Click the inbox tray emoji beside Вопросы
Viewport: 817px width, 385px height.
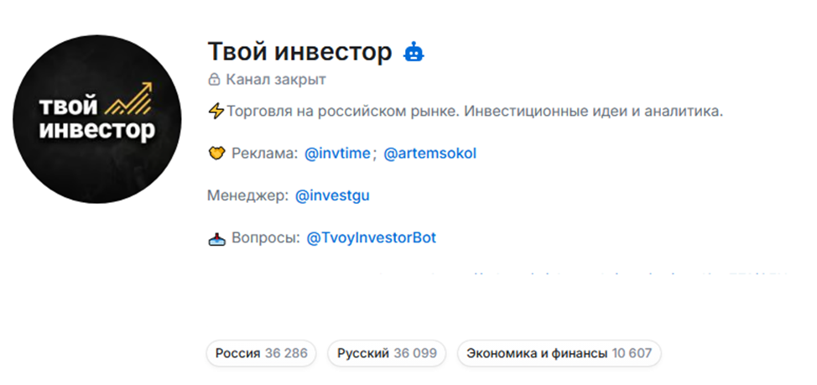point(216,239)
